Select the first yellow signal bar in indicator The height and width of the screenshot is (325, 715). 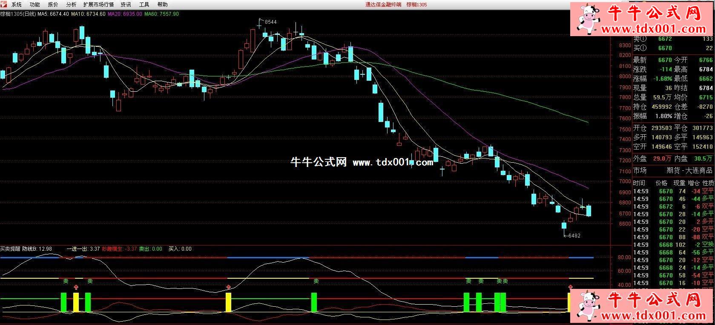pyautogui.click(x=76, y=302)
